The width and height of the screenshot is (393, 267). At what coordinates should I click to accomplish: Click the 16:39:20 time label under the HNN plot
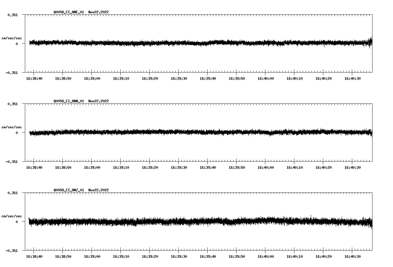tap(150, 168)
